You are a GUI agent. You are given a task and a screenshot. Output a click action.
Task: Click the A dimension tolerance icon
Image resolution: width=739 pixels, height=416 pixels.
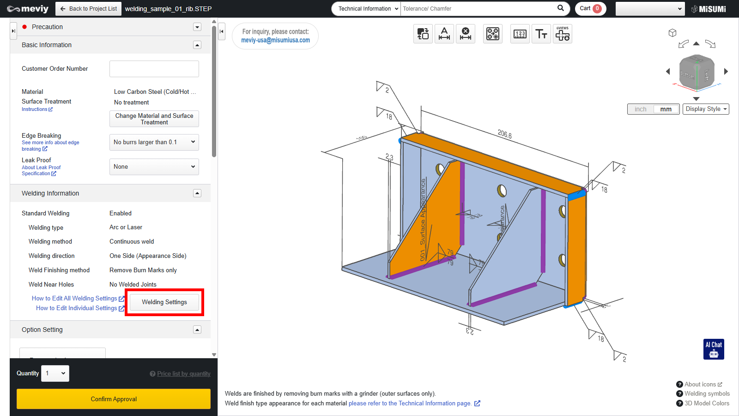[x=444, y=34]
